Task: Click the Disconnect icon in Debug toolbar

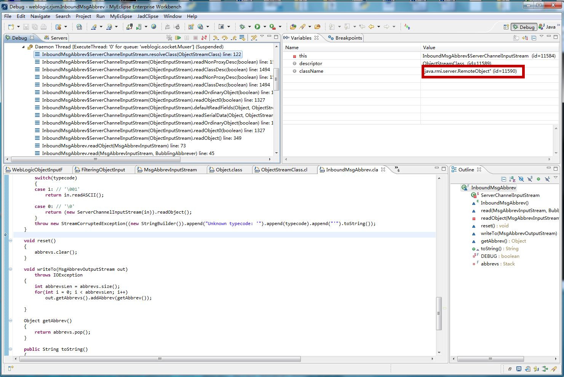Action: (x=204, y=38)
